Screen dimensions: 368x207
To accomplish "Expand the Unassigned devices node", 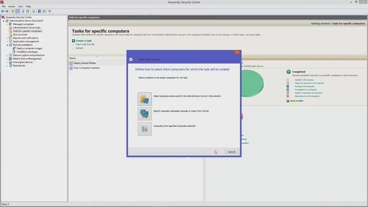I will point(7,62).
